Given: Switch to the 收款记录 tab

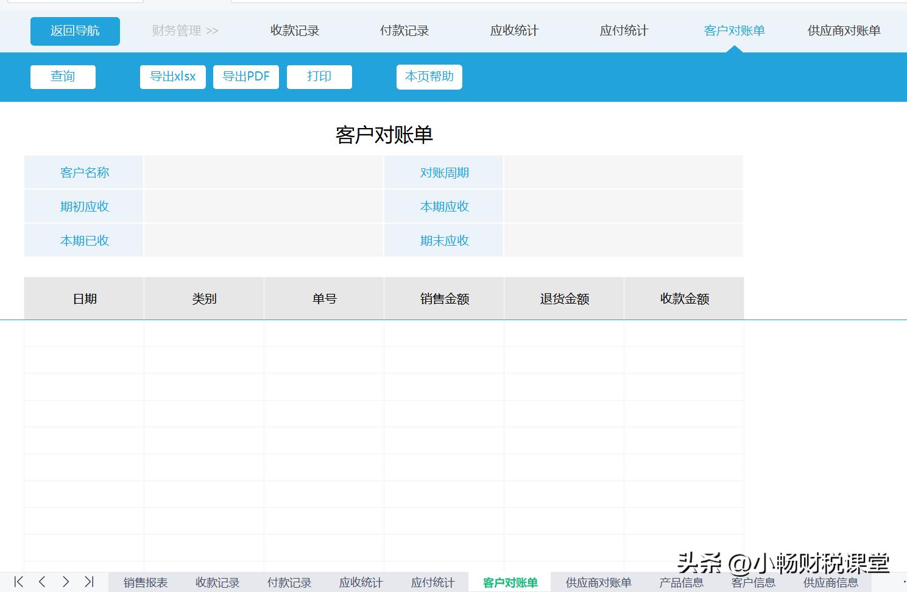Looking at the screenshot, I should coord(295,30).
